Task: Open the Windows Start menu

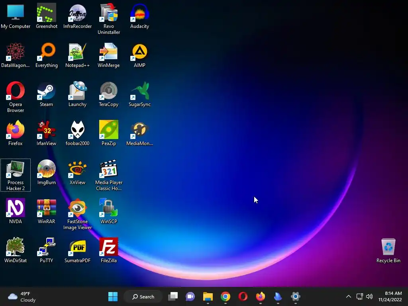Action: click(x=113, y=296)
